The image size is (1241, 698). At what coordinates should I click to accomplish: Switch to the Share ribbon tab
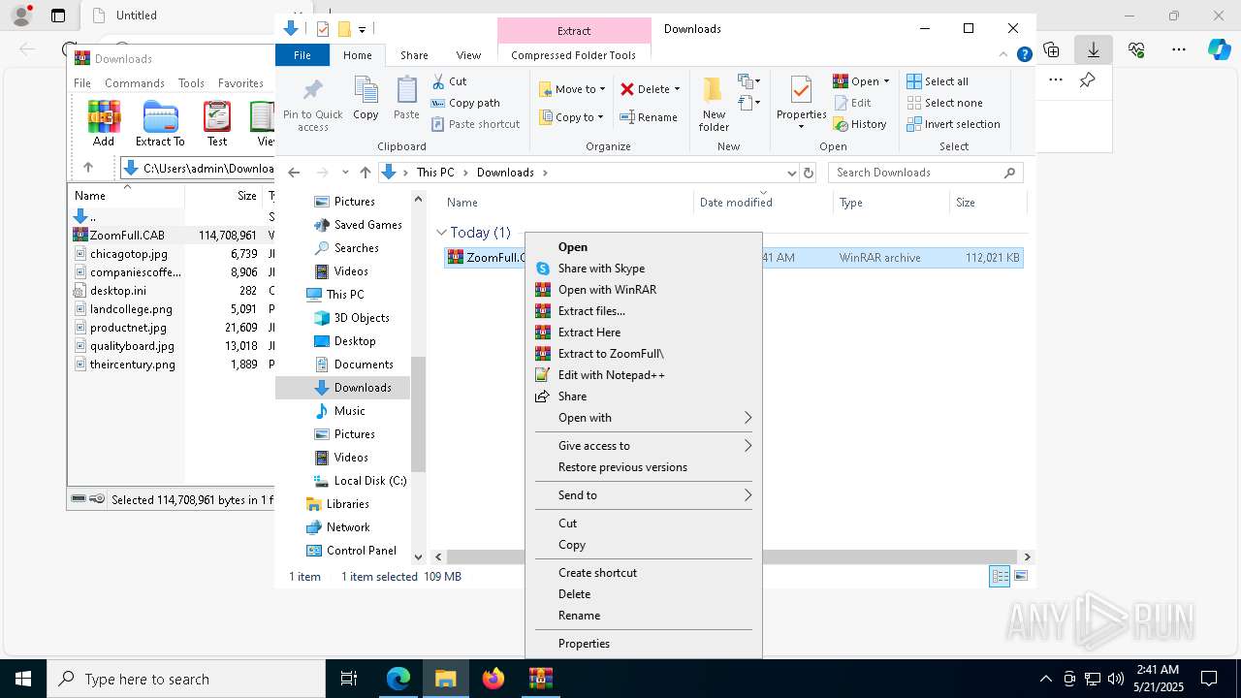point(414,55)
